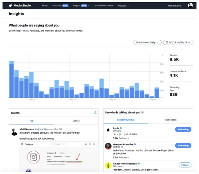The height and width of the screenshot is (174, 199).
Task: Click verified badge next to Marques Brownlee
Action: click(135, 144)
